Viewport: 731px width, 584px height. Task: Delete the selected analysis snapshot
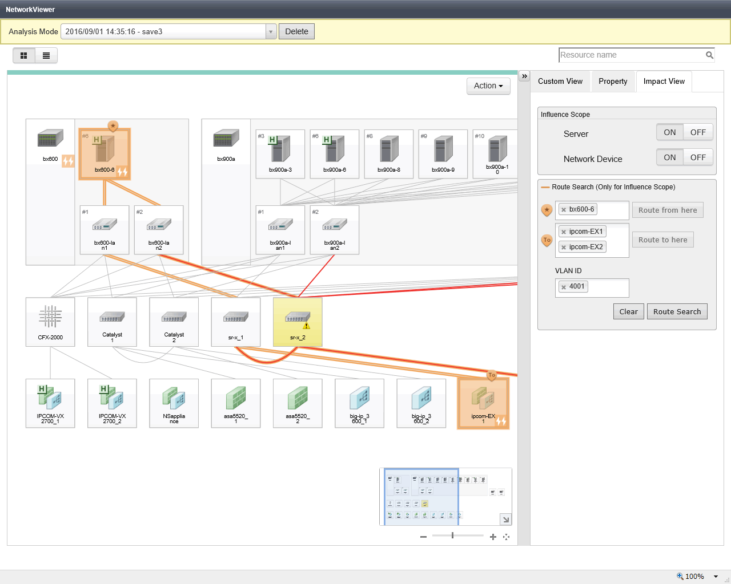(296, 31)
